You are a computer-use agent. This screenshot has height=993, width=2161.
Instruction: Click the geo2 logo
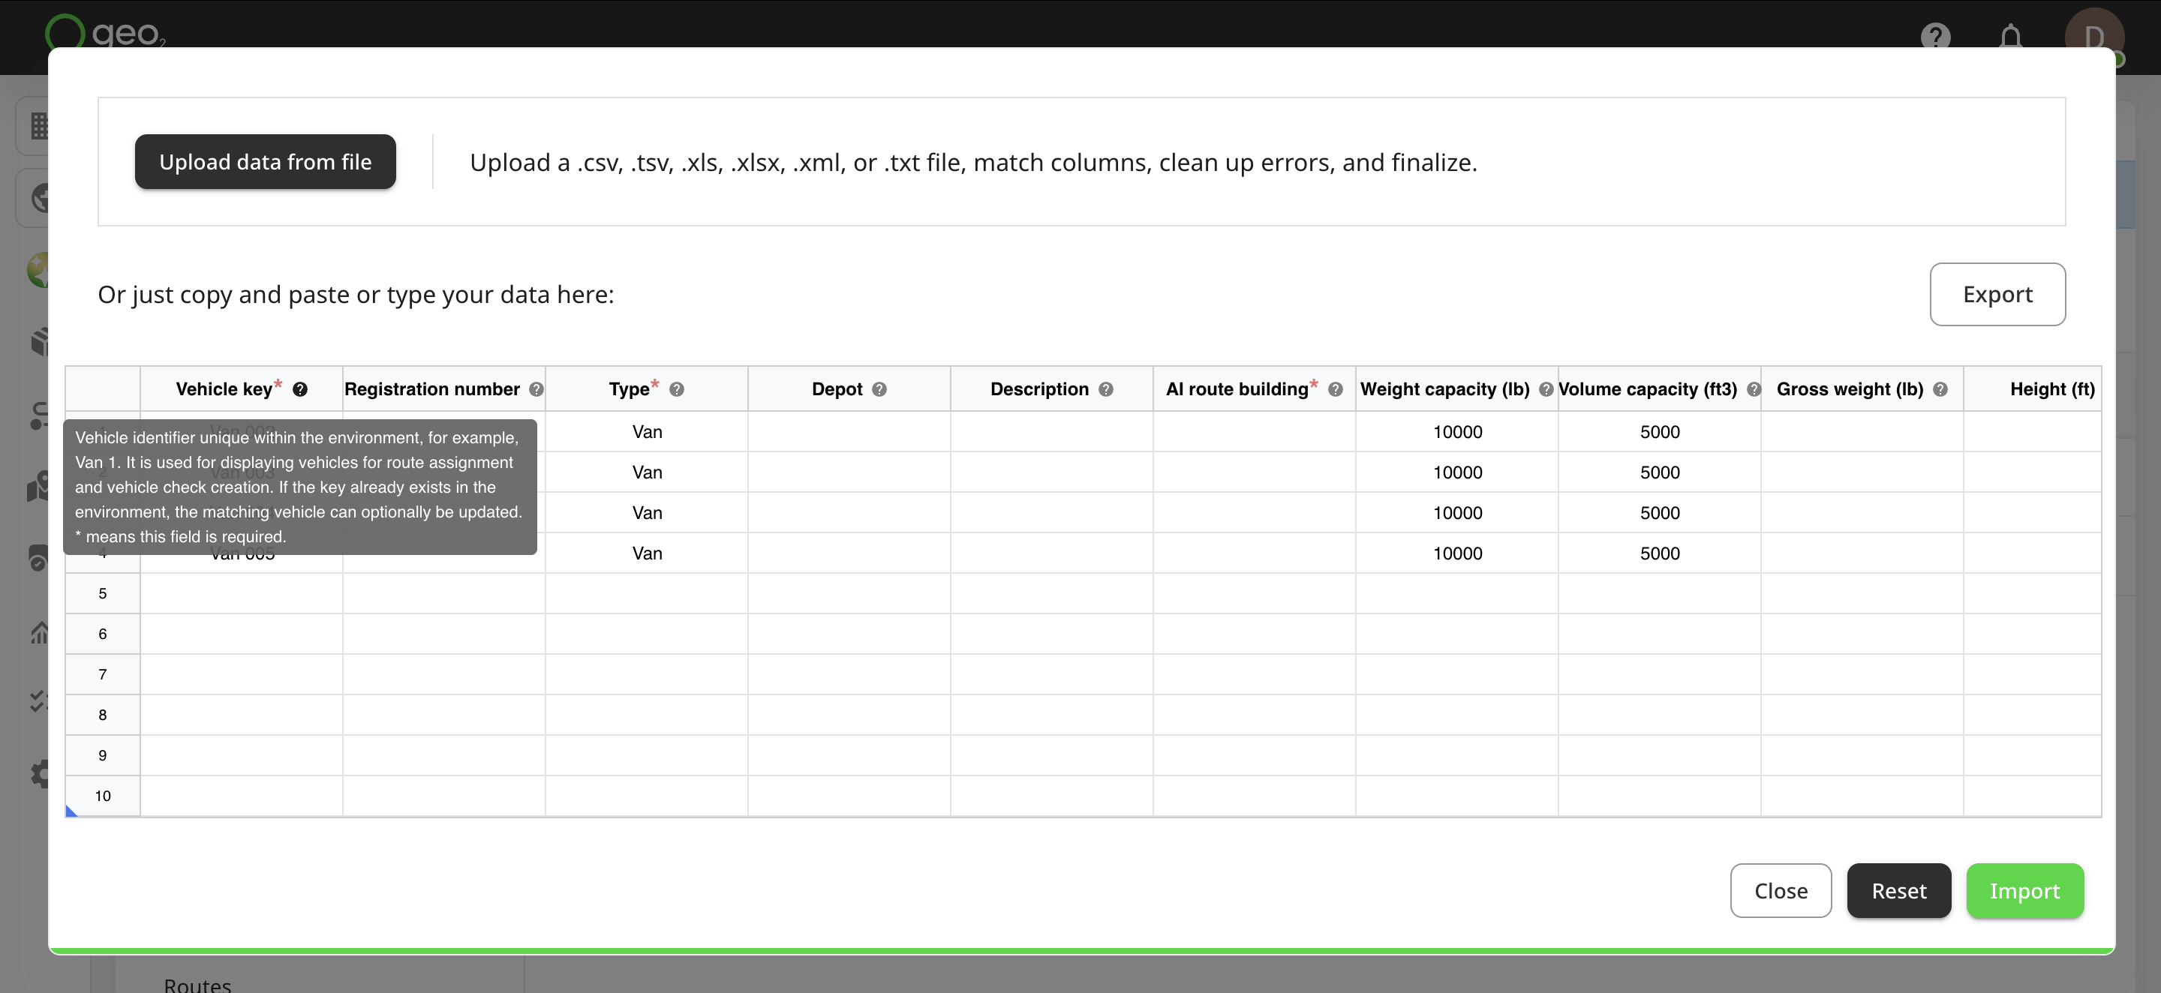[x=105, y=31]
